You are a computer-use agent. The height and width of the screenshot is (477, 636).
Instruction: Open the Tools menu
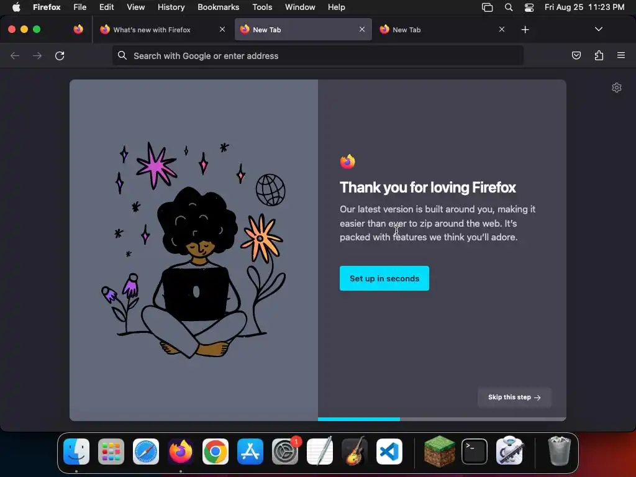tap(262, 7)
